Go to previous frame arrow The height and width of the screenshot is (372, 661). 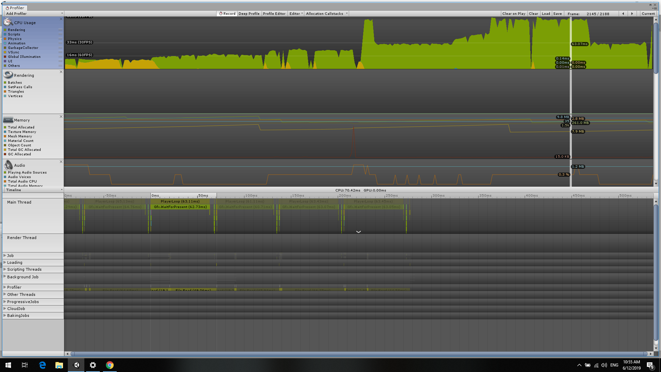pyautogui.click(x=623, y=14)
